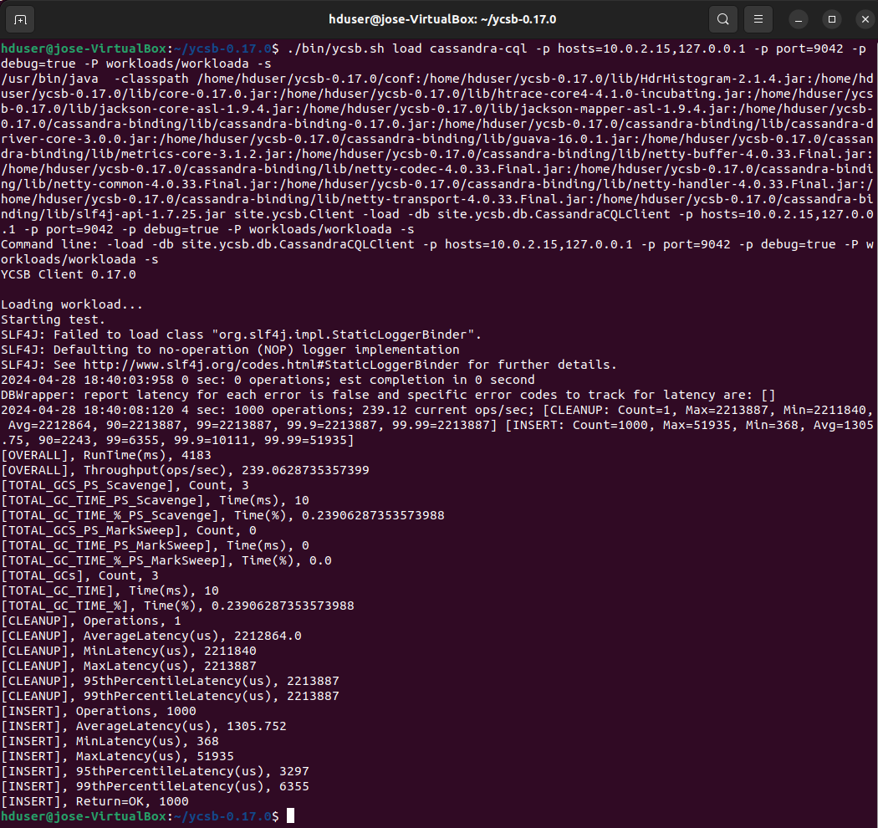Maximize the terminal window

pos(832,19)
